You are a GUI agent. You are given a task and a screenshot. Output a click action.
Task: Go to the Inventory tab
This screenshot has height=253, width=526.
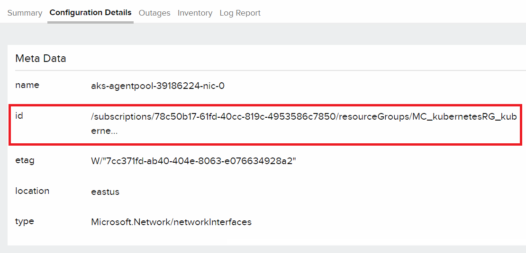pyautogui.click(x=195, y=13)
